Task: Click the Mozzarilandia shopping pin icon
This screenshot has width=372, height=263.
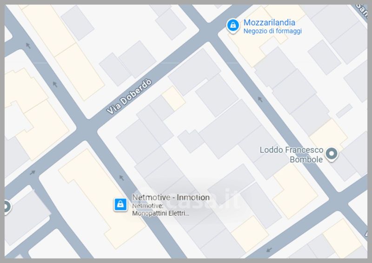Action: coord(233,25)
